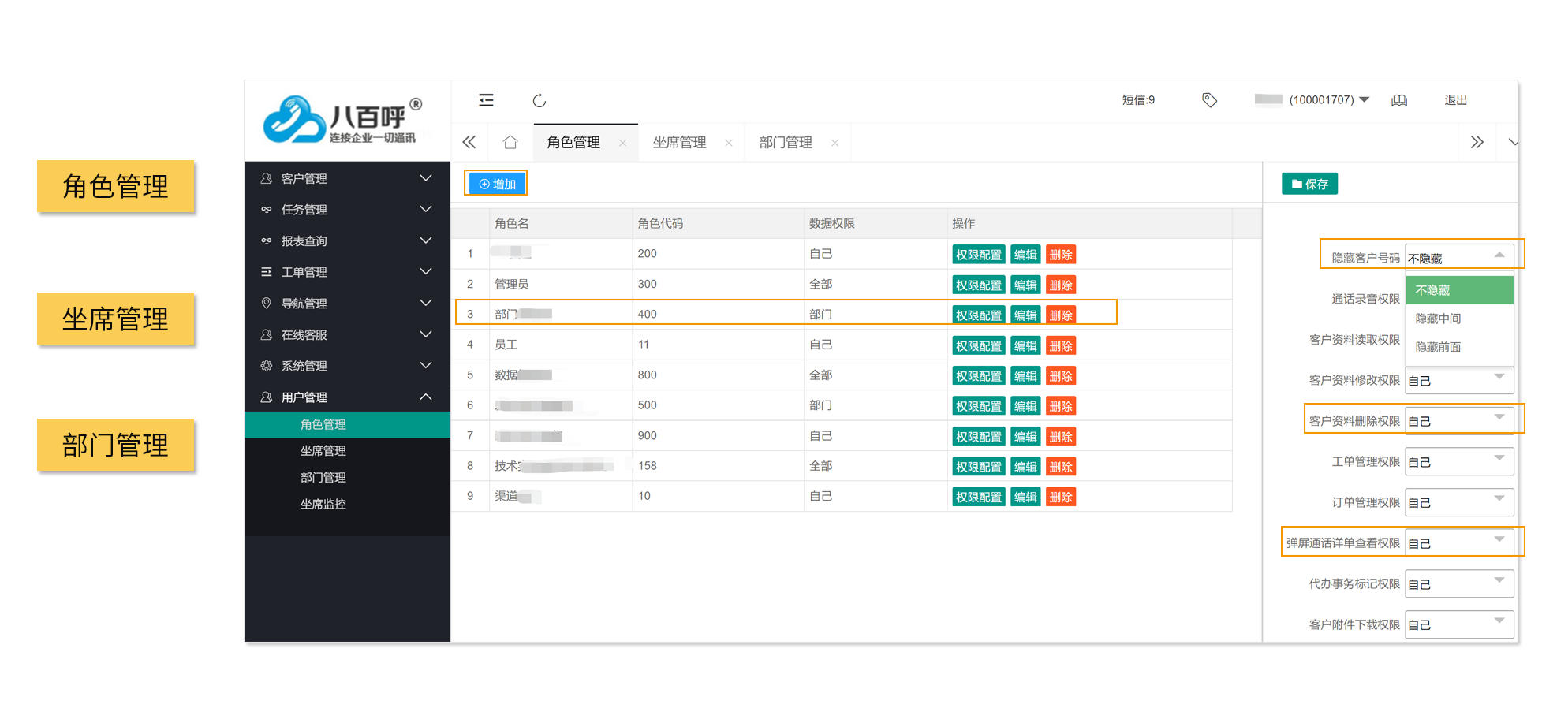Image resolution: width=1557 pixels, height=727 pixels.
Task: Click the sidebar collapse menu icon
Action: click(x=486, y=100)
